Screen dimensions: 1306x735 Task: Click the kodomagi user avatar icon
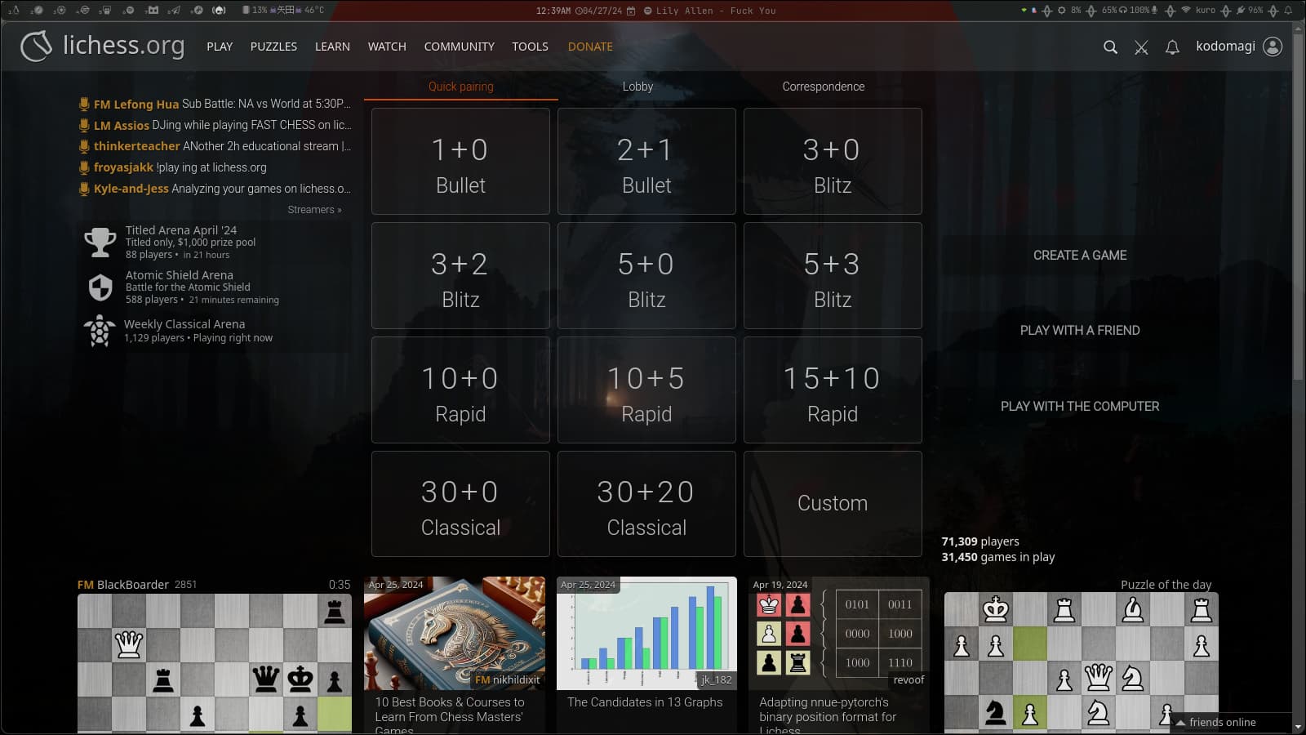(1273, 47)
